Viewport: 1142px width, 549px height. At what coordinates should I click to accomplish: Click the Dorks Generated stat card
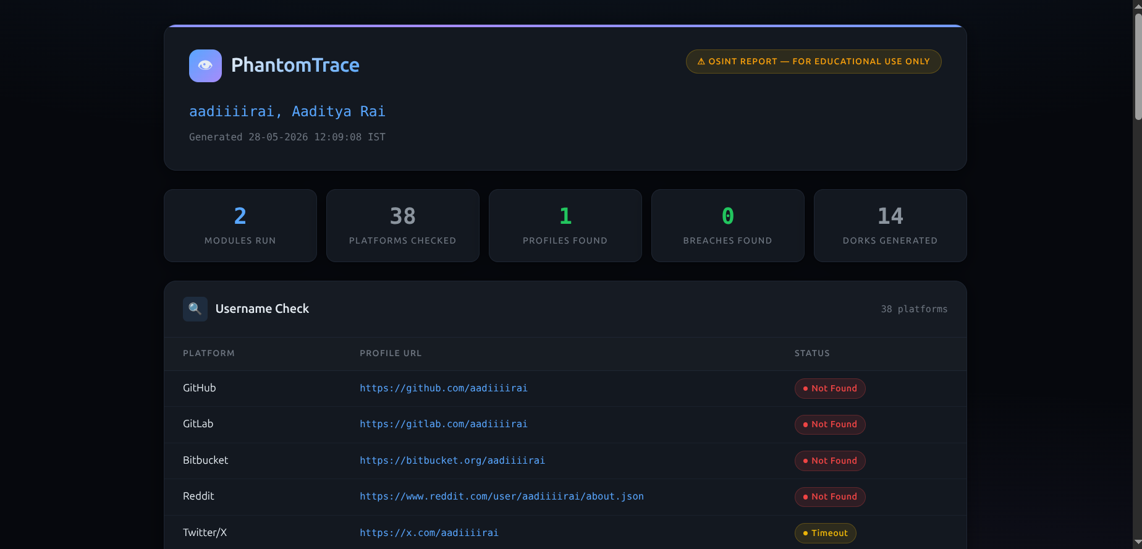click(x=890, y=226)
